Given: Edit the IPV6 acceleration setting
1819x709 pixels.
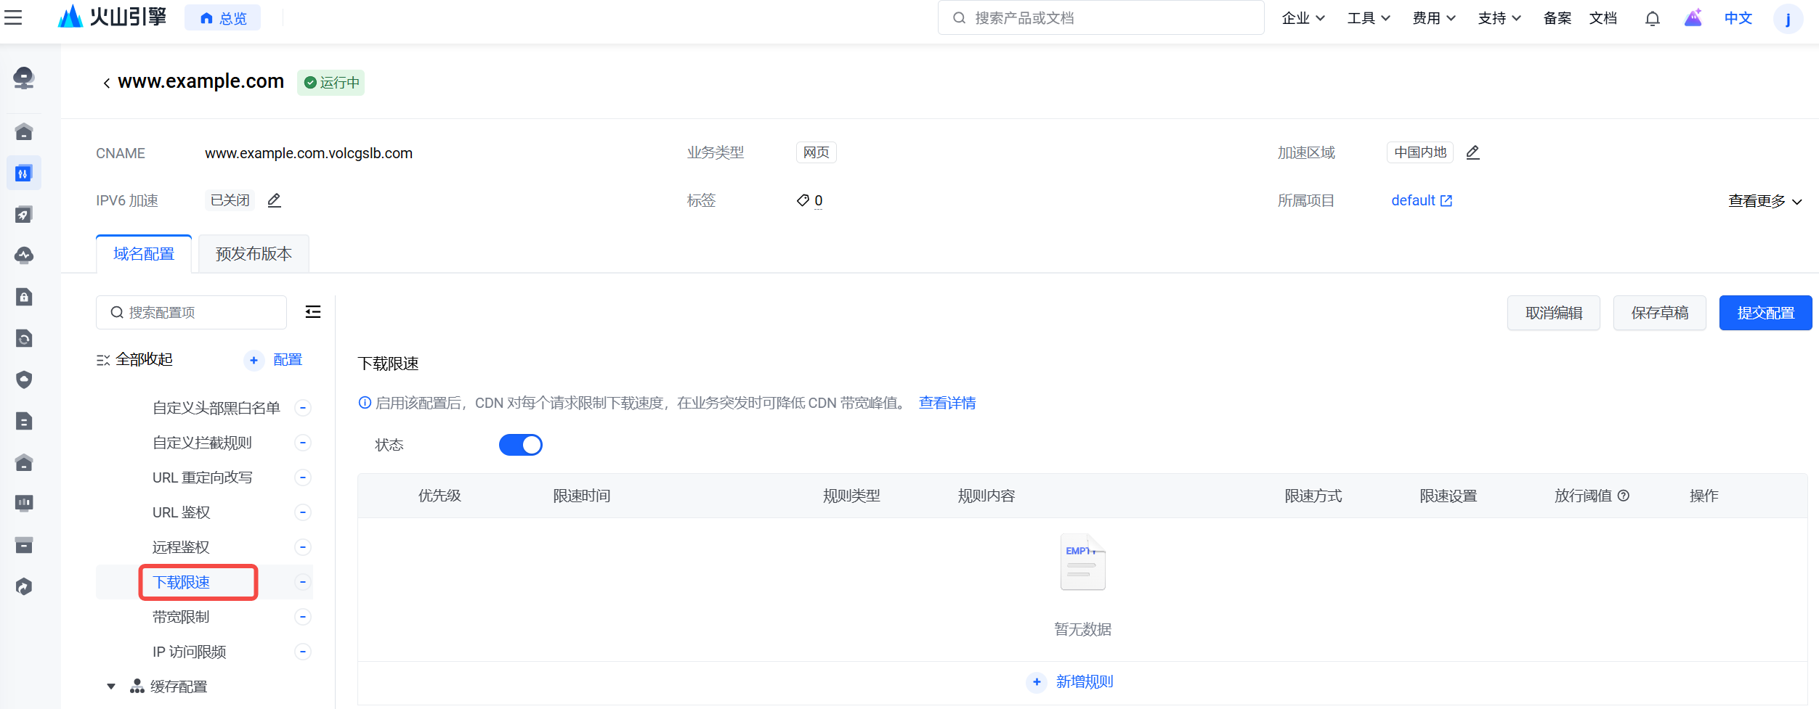Looking at the screenshot, I should [274, 200].
